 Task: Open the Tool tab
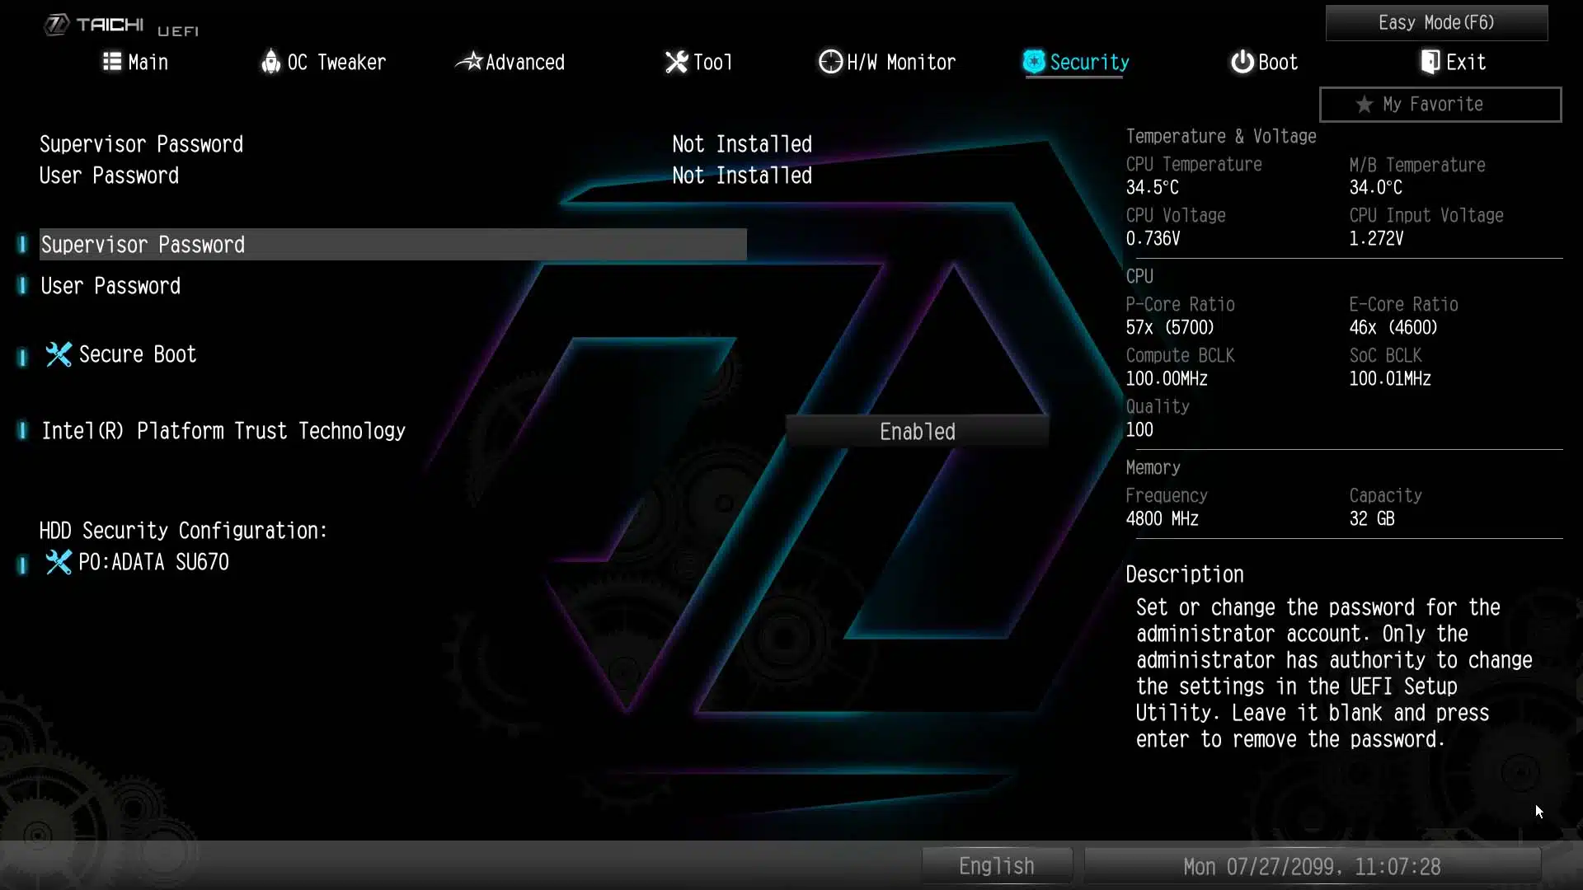coord(698,62)
